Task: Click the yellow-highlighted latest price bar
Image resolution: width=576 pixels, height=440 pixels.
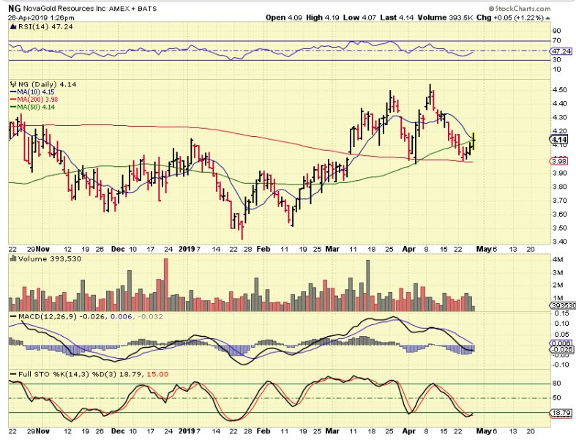Action: (474, 141)
